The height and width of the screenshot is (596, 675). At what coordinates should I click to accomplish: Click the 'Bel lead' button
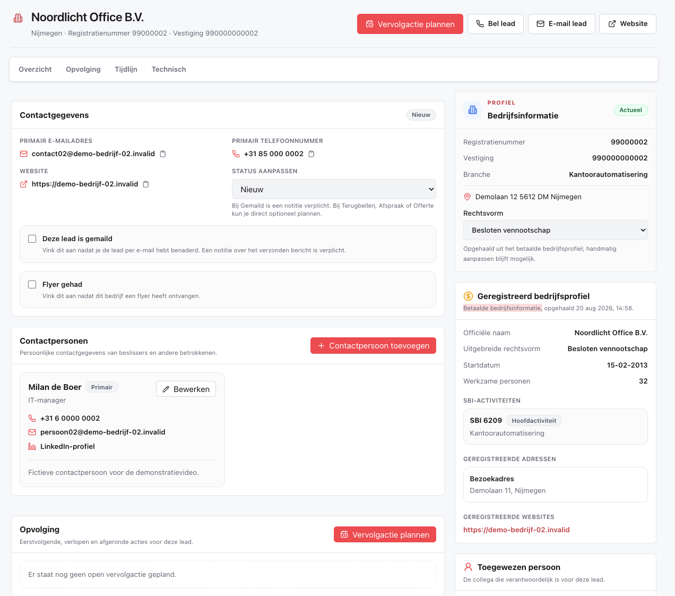coord(496,24)
